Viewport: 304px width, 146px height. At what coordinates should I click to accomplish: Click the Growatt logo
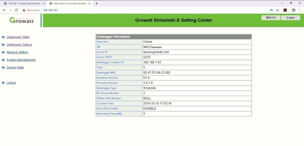click(22, 20)
